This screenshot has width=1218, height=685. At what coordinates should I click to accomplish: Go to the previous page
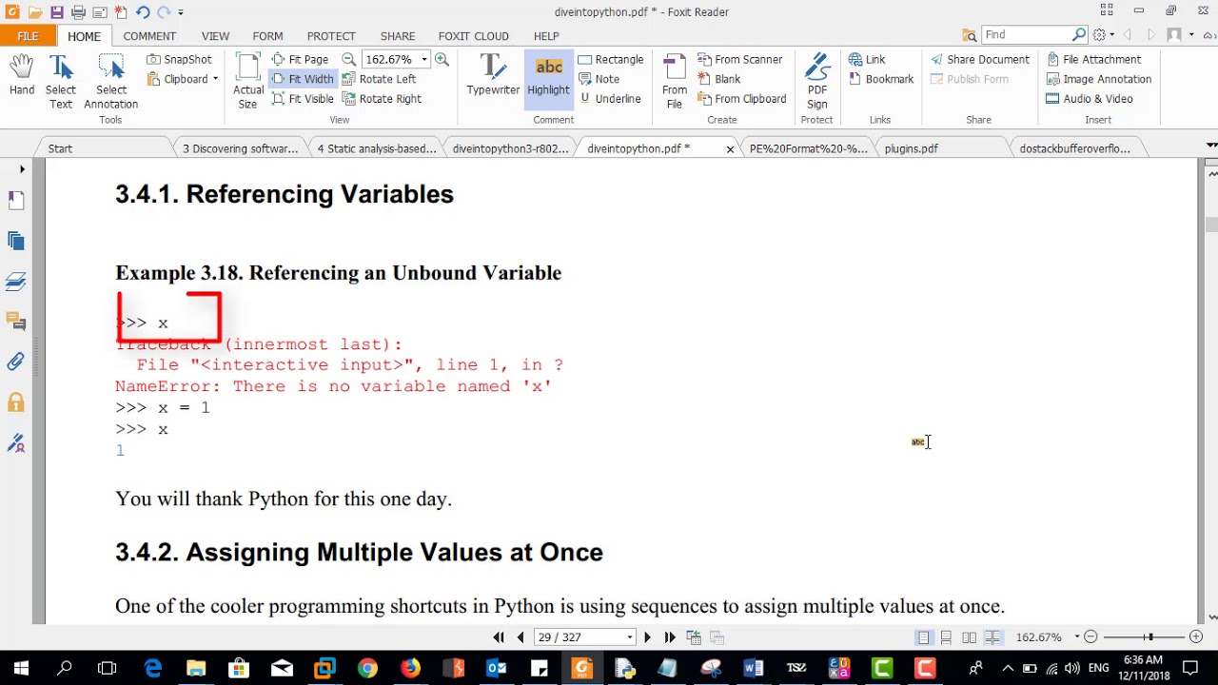pos(521,637)
